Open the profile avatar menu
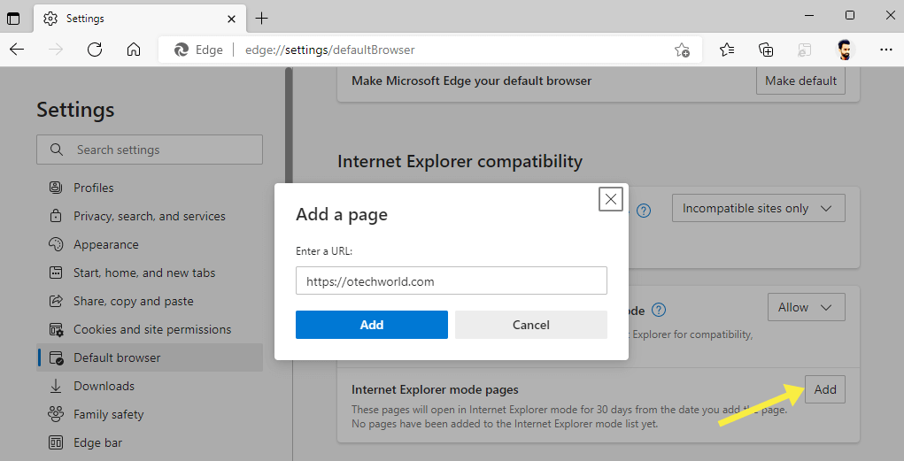This screenshot has height=461, width=904. (844, 50)
